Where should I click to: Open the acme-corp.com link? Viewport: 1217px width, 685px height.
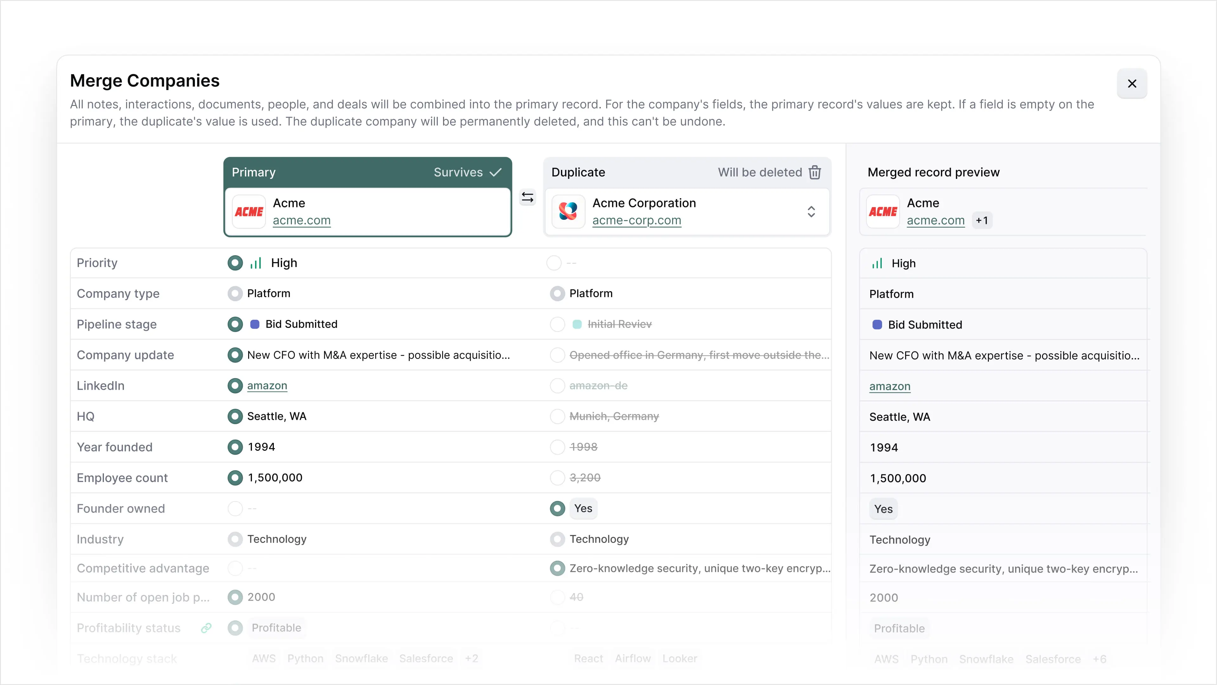tap(636, 220)
